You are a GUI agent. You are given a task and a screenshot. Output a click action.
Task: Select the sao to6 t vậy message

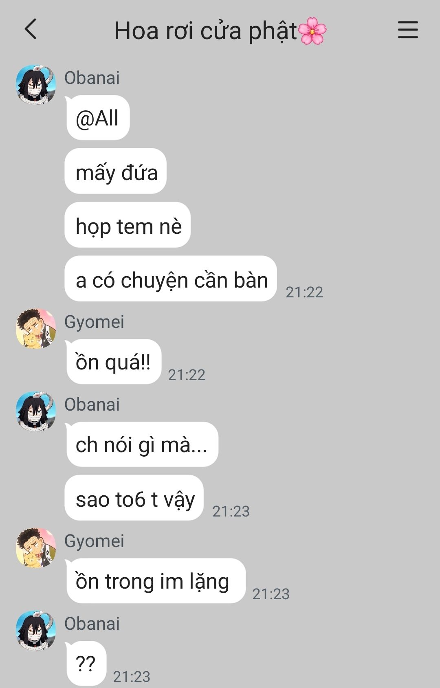tap(134, 498)
